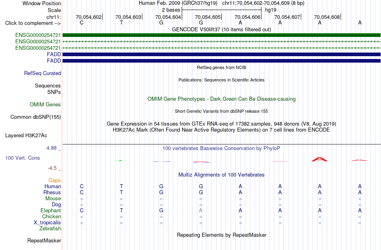The image size is (381, 250).
Task: Click the Gaps label in Multiz track
Action: [55, 181]
